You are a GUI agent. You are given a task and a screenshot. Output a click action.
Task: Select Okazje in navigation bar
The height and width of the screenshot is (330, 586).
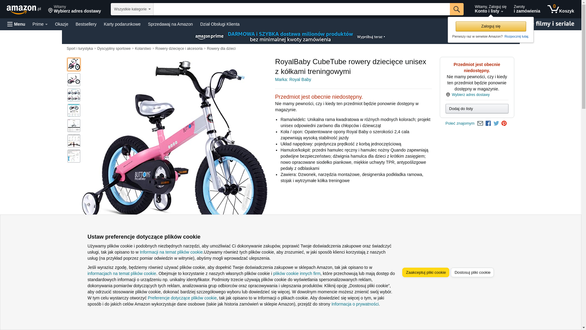[62, 24]
